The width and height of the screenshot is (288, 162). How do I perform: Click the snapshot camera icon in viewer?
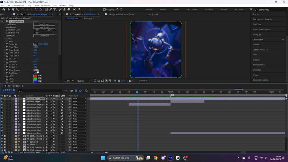pyautogui.click(x=130, y=81)
